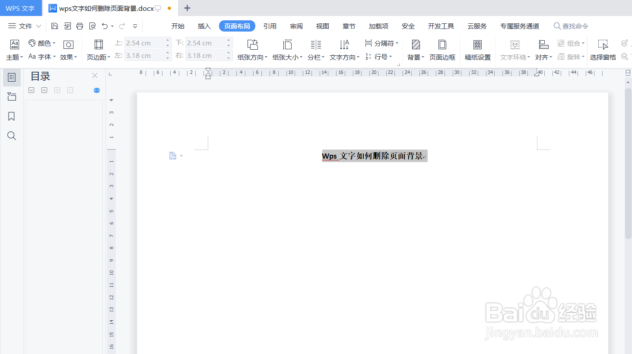The image size is (632, 354).
Task: Open the chapter navigation sidebar icon
Action: tap(12, 97)
